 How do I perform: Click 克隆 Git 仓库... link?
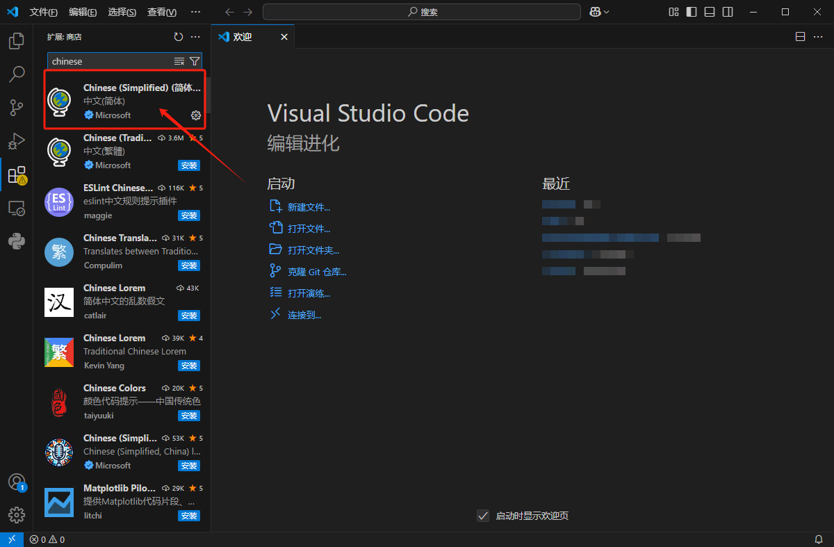coord(317,272)
